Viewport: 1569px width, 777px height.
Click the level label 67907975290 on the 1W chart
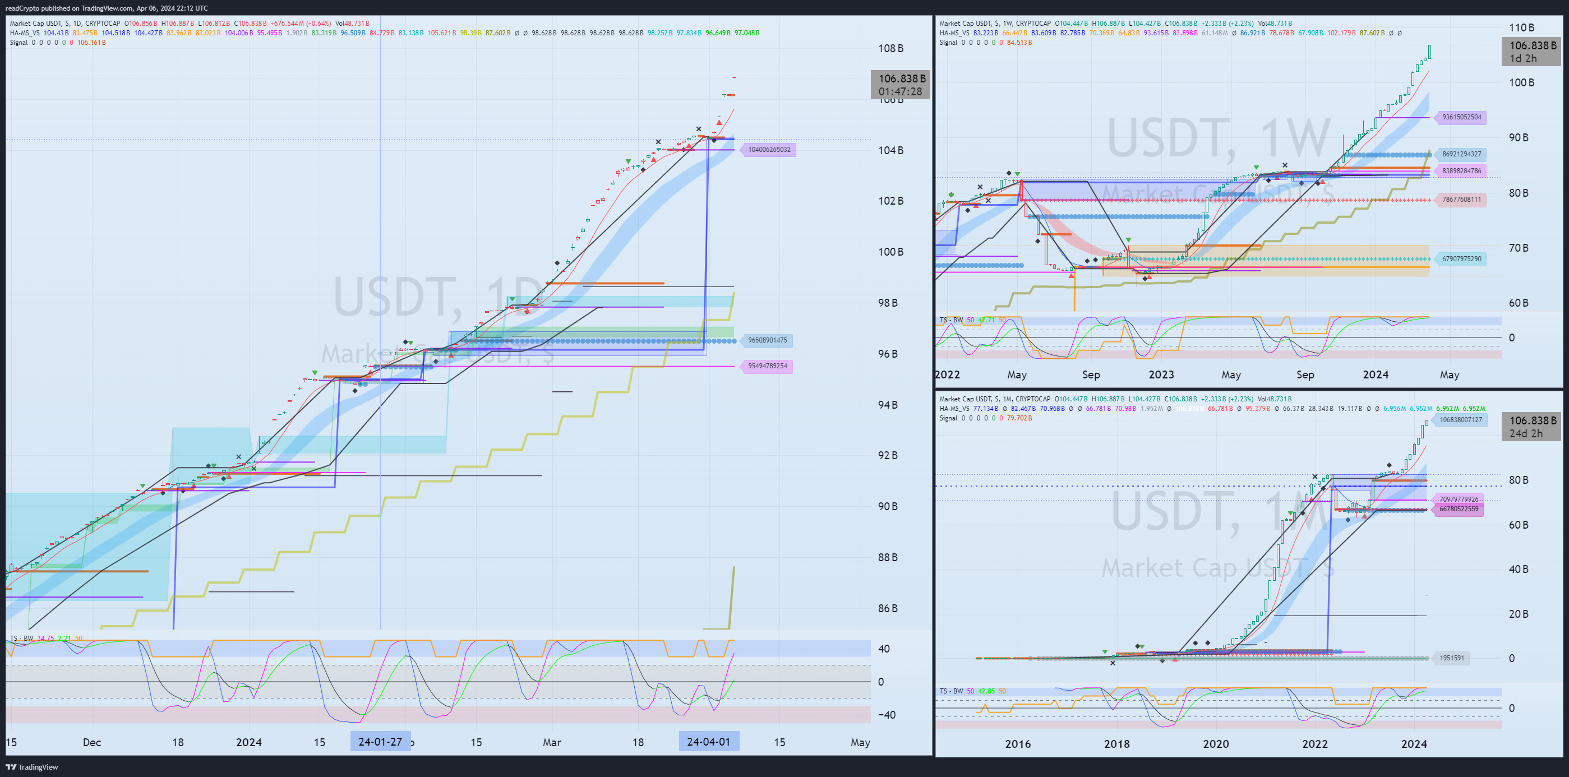tap(1461, 260)
